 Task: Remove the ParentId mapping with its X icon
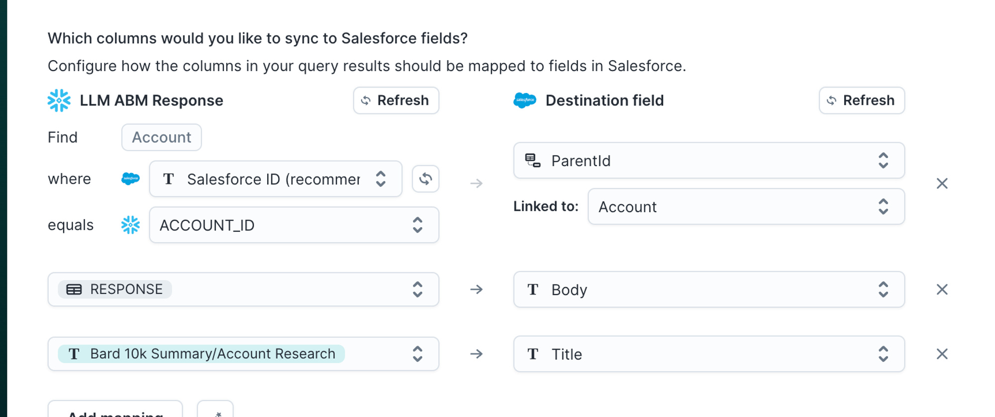point(942,183)
